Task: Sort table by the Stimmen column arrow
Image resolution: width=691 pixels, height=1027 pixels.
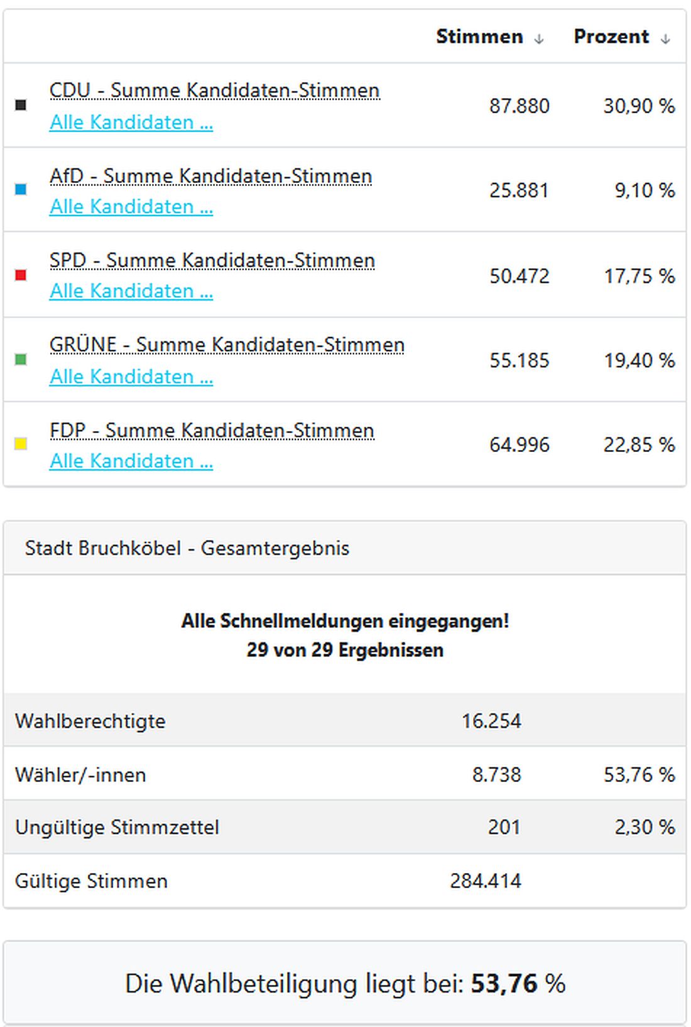Action: (539, 38)
